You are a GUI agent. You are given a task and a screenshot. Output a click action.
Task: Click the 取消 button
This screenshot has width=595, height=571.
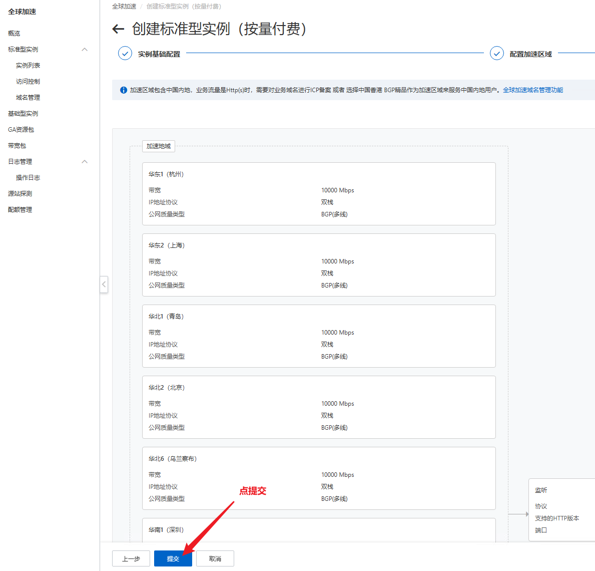[x=215, y=558]
